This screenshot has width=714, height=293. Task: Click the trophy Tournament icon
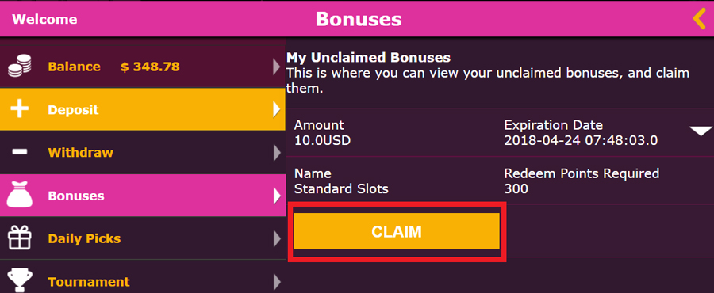(20, 281)
